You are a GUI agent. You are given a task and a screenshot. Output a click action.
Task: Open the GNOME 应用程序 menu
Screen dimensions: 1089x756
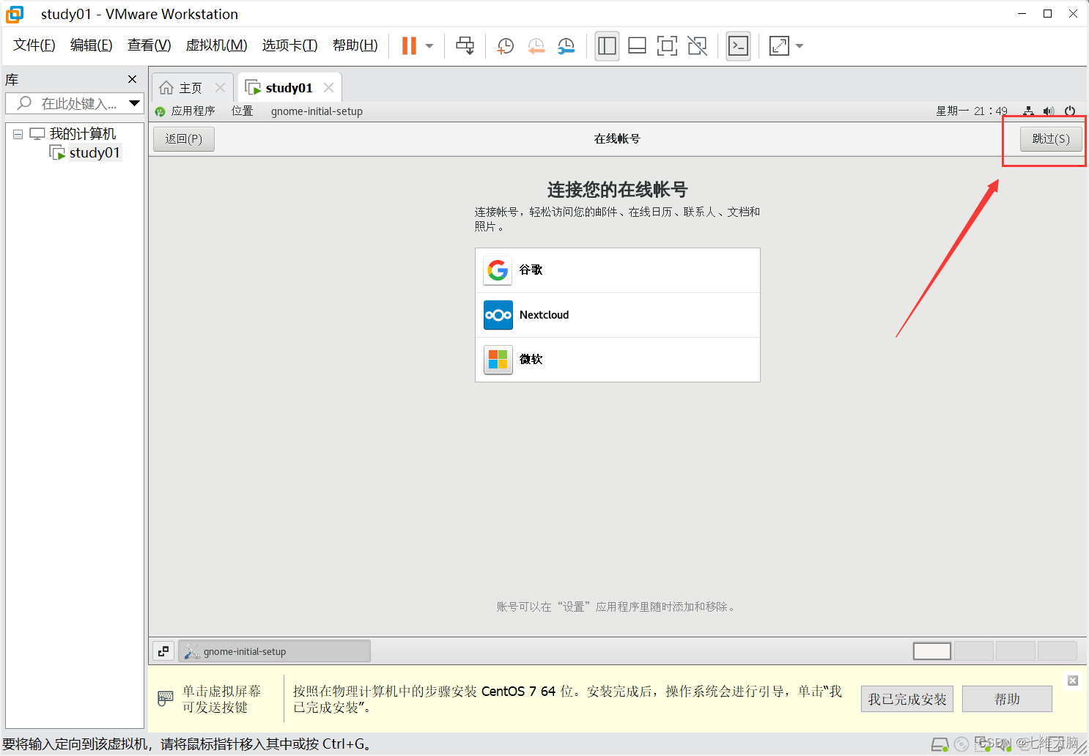[x=185, y=111]
